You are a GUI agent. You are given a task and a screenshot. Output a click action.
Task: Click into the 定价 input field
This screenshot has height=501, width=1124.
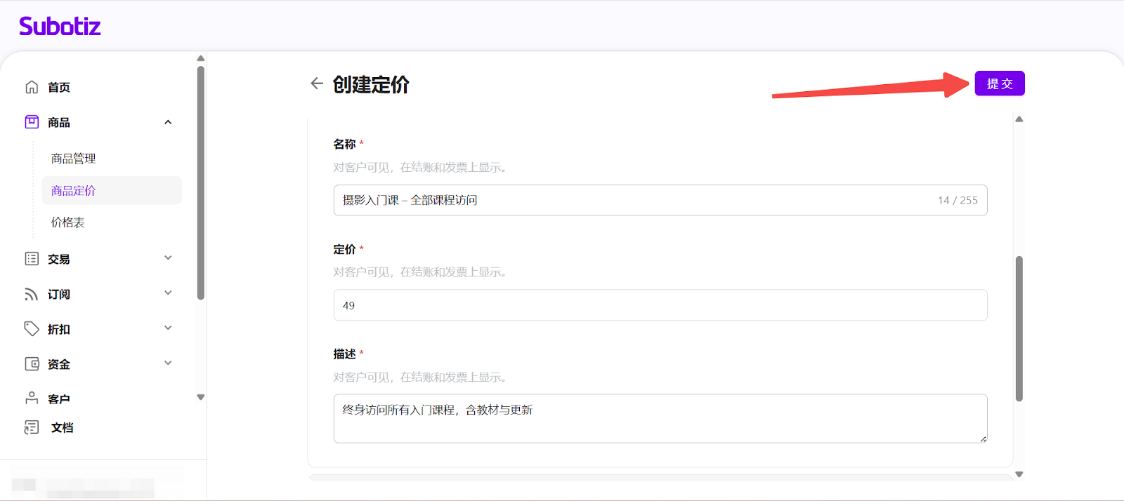click(x=660, y=305)
